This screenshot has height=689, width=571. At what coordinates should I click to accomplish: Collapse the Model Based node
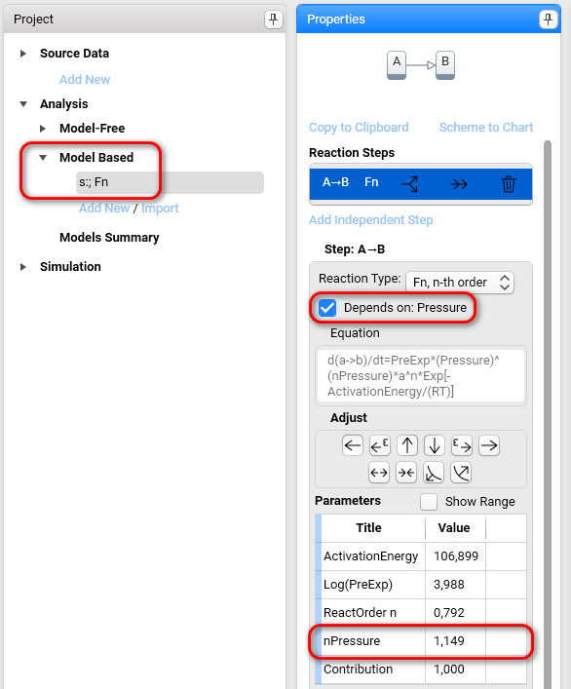tap(43, 157)
